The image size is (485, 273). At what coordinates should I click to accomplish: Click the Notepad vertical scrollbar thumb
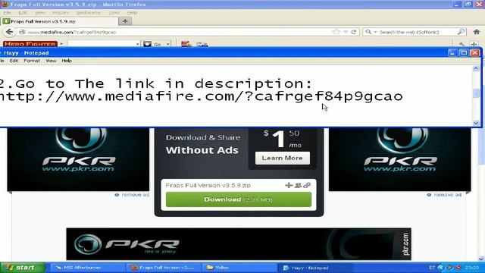[476, 93]
